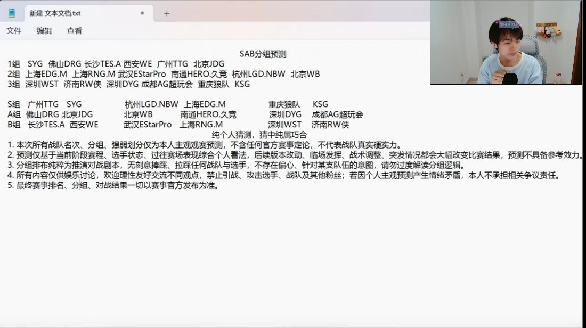Click 广州TTG in the S组 row

click(43, 104)
